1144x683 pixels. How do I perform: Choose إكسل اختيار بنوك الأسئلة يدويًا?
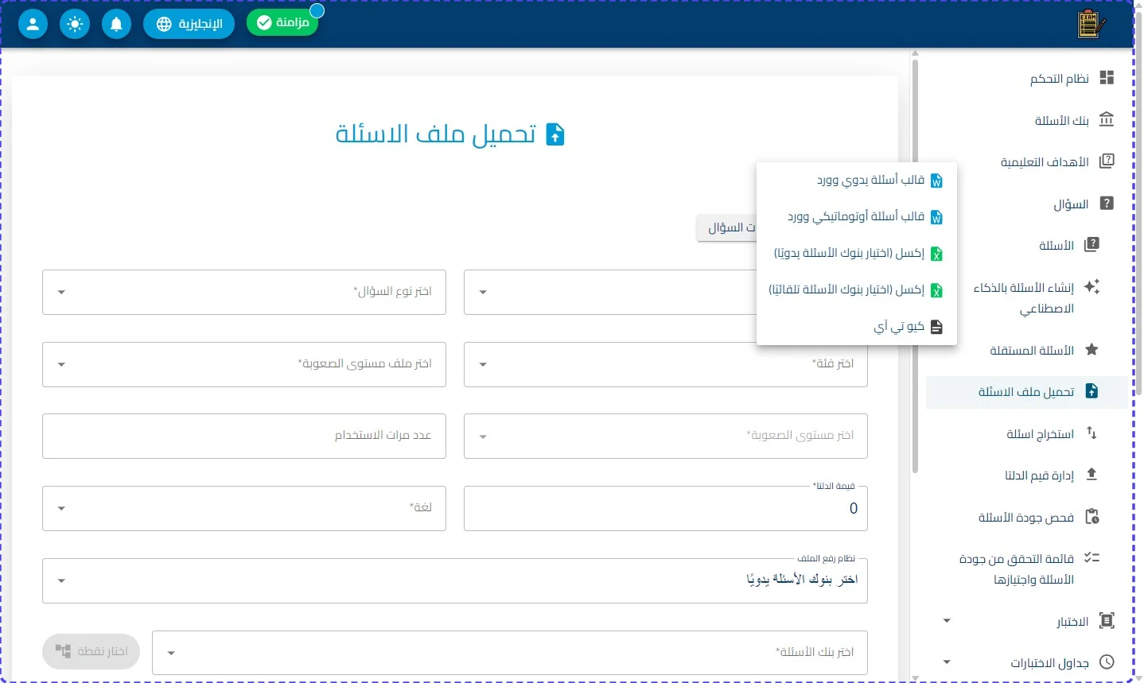coord(857,254)
